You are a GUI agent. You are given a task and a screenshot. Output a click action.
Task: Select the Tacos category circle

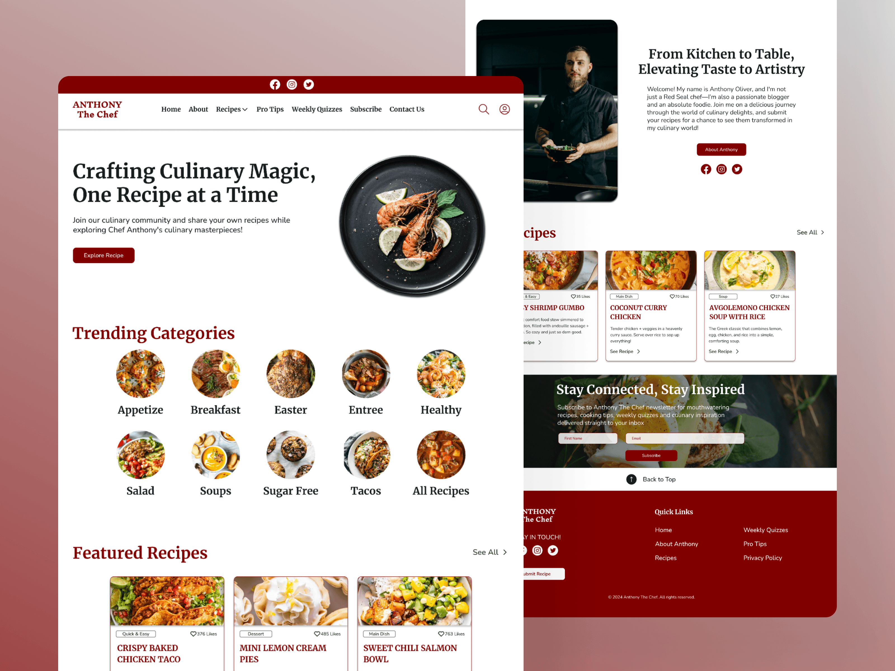[x=366, y=454]
